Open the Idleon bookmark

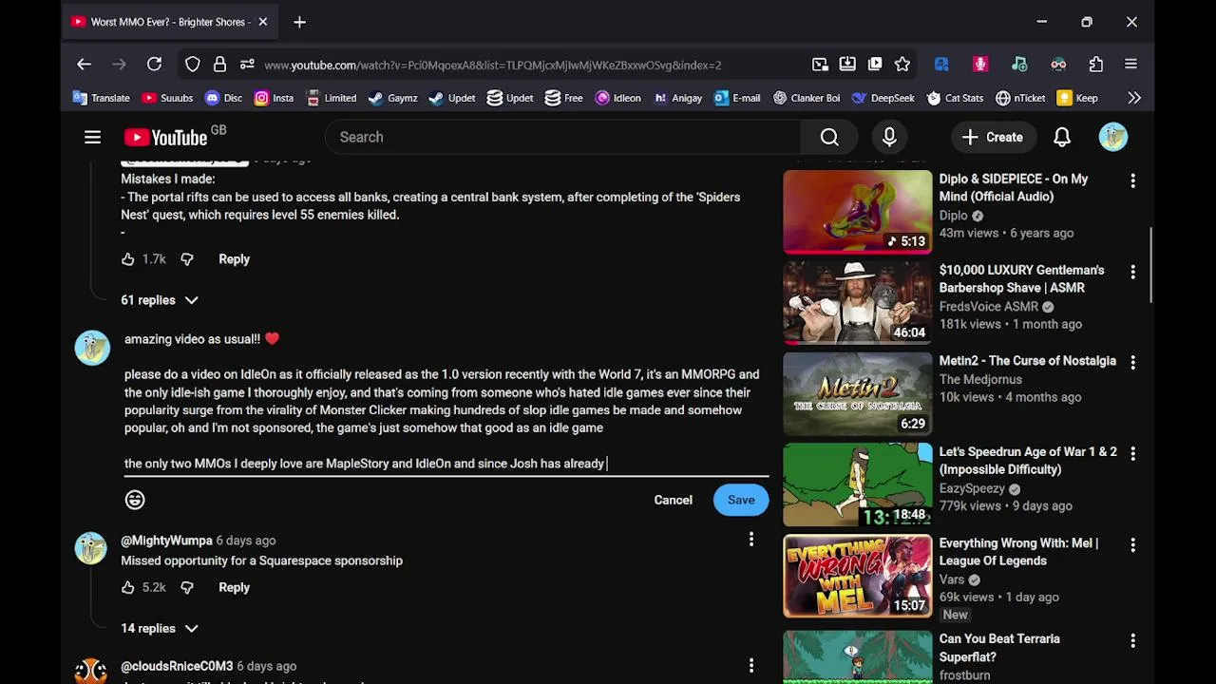(617, 98)
